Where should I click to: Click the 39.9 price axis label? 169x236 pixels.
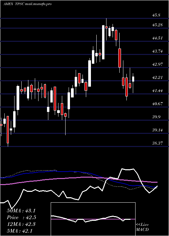(x=156, y=117)
